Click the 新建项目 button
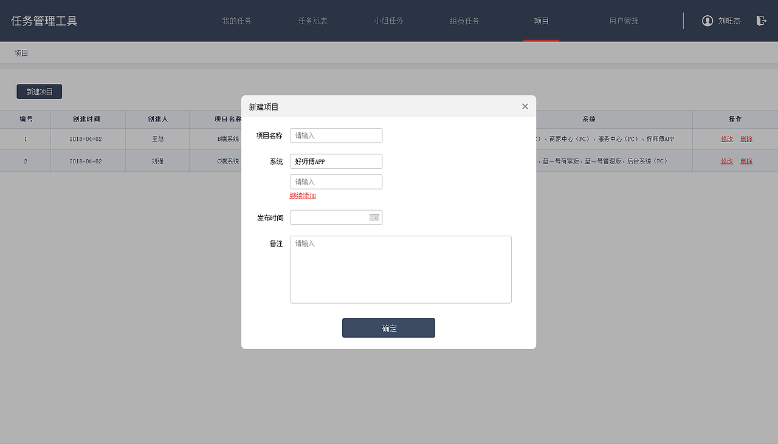 click(x=39, y=91)
